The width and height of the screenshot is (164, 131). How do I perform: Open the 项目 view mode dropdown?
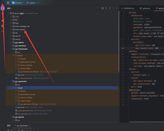[x=10, y=8]
